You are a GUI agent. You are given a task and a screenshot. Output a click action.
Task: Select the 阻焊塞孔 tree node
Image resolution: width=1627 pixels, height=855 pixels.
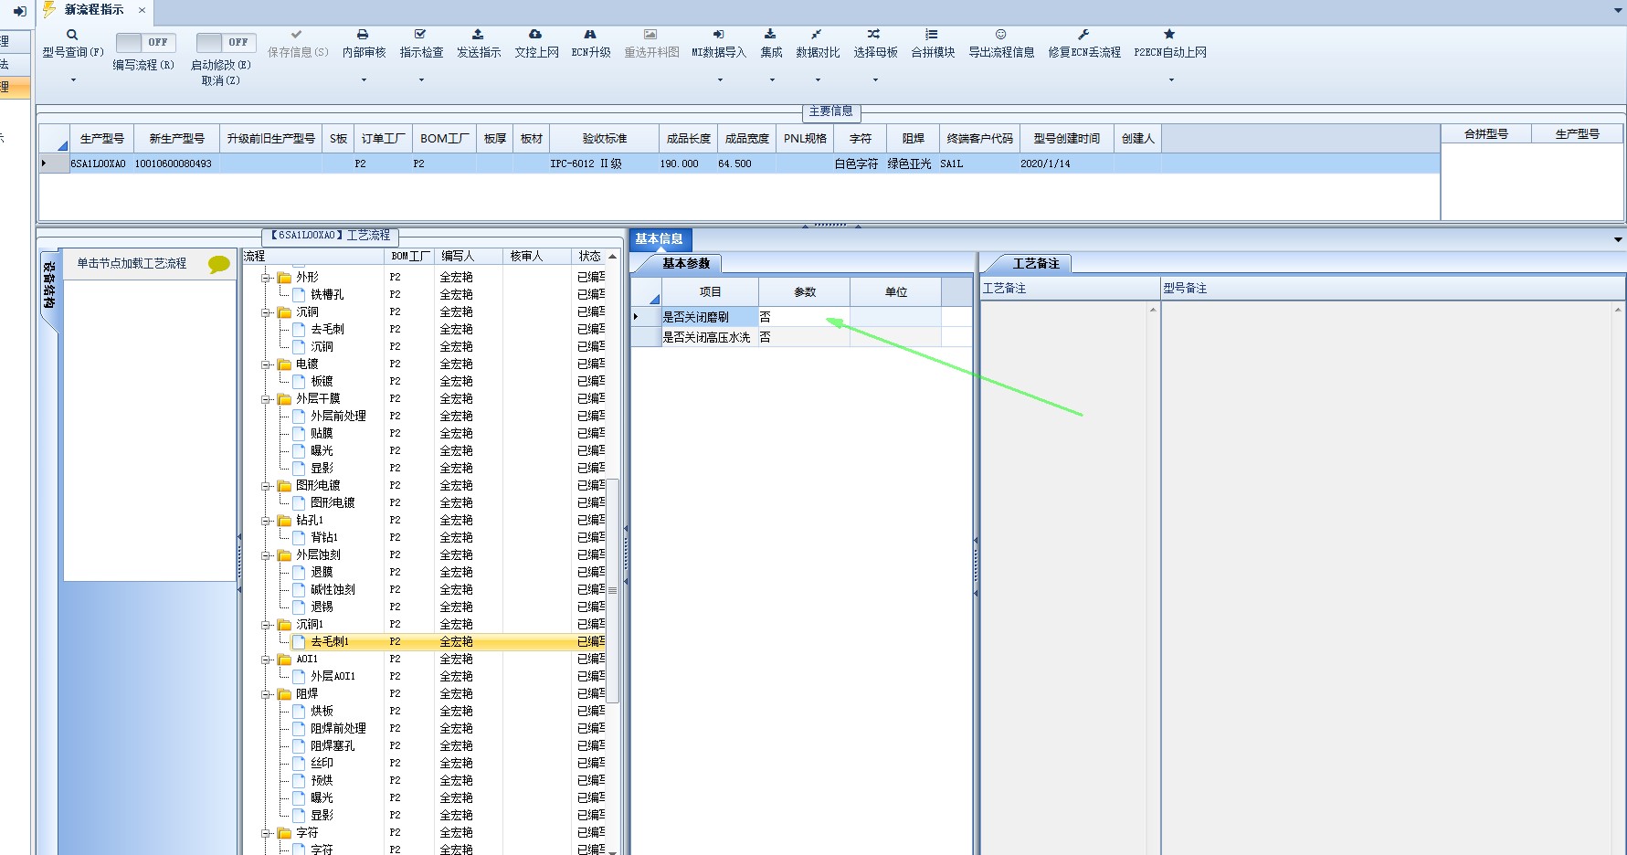tap(333, 746)
